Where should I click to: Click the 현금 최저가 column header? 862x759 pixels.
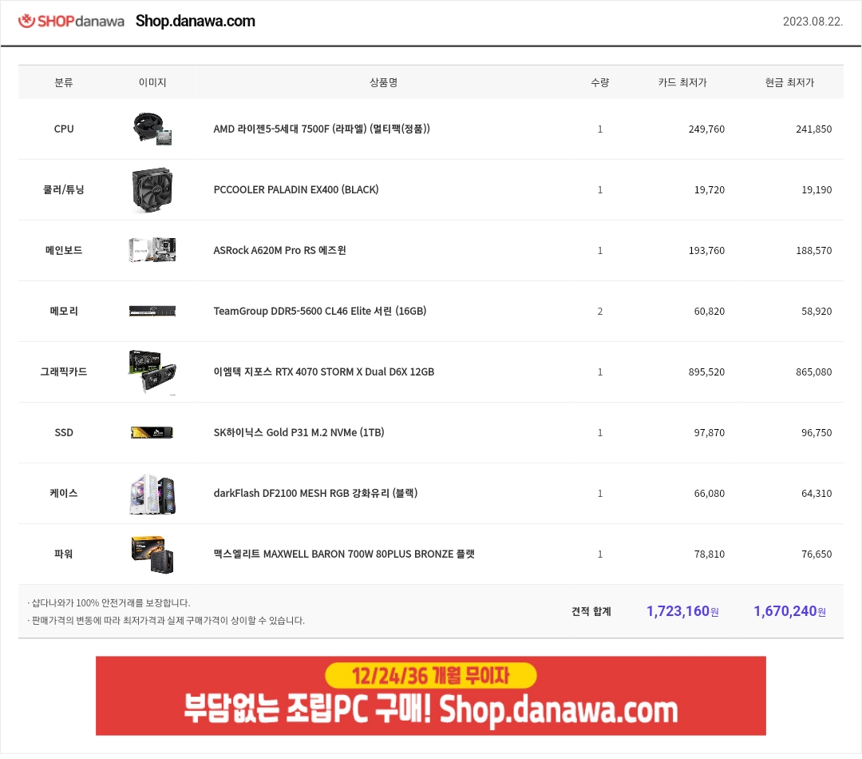[x=789, y=82]
